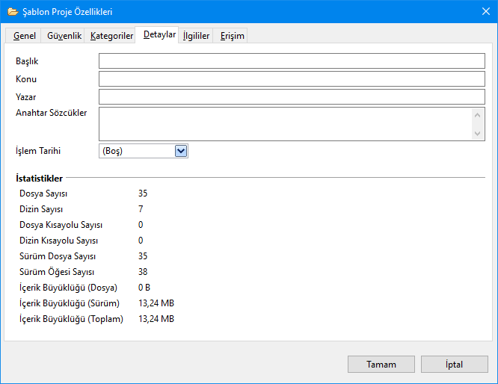
Task: Confirm with the Tamam button
Action: tap(381, 365)
